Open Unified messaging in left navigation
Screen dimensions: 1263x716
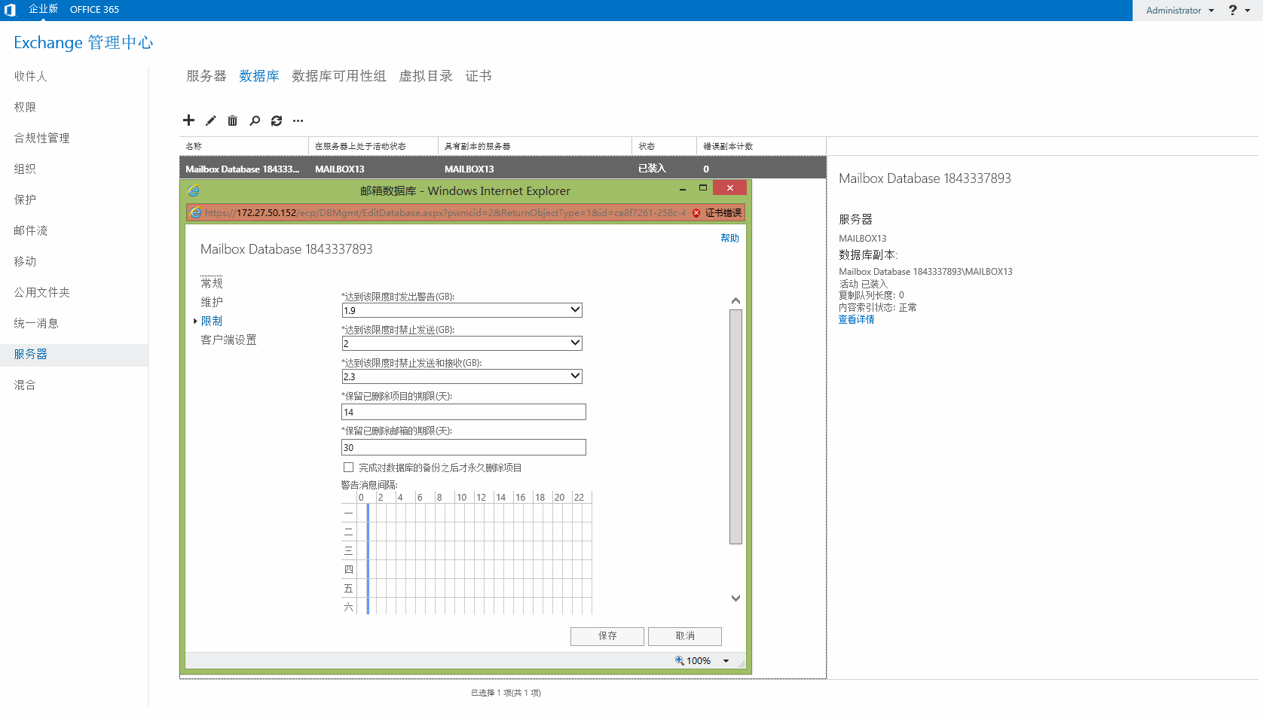coord(36,323)
